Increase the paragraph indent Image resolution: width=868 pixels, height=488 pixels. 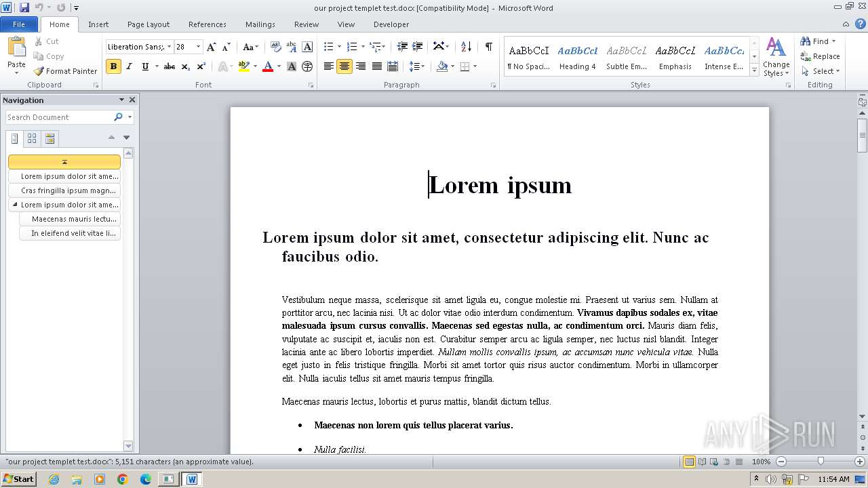418,47
